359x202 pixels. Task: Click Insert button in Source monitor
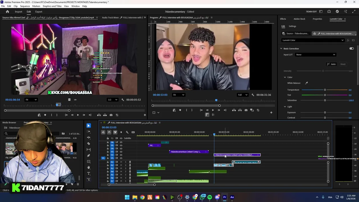point(99,115)
